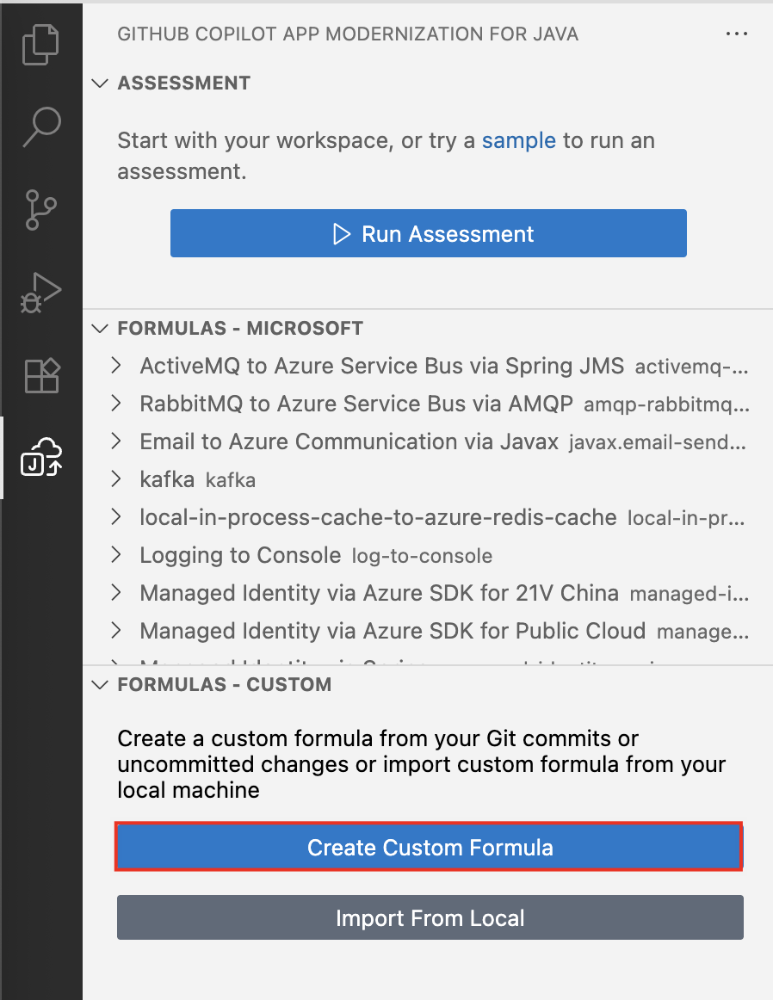Screen dimensions: 773x1000
Task: Open the Source Control branch icon
Action: pos(40,209)
